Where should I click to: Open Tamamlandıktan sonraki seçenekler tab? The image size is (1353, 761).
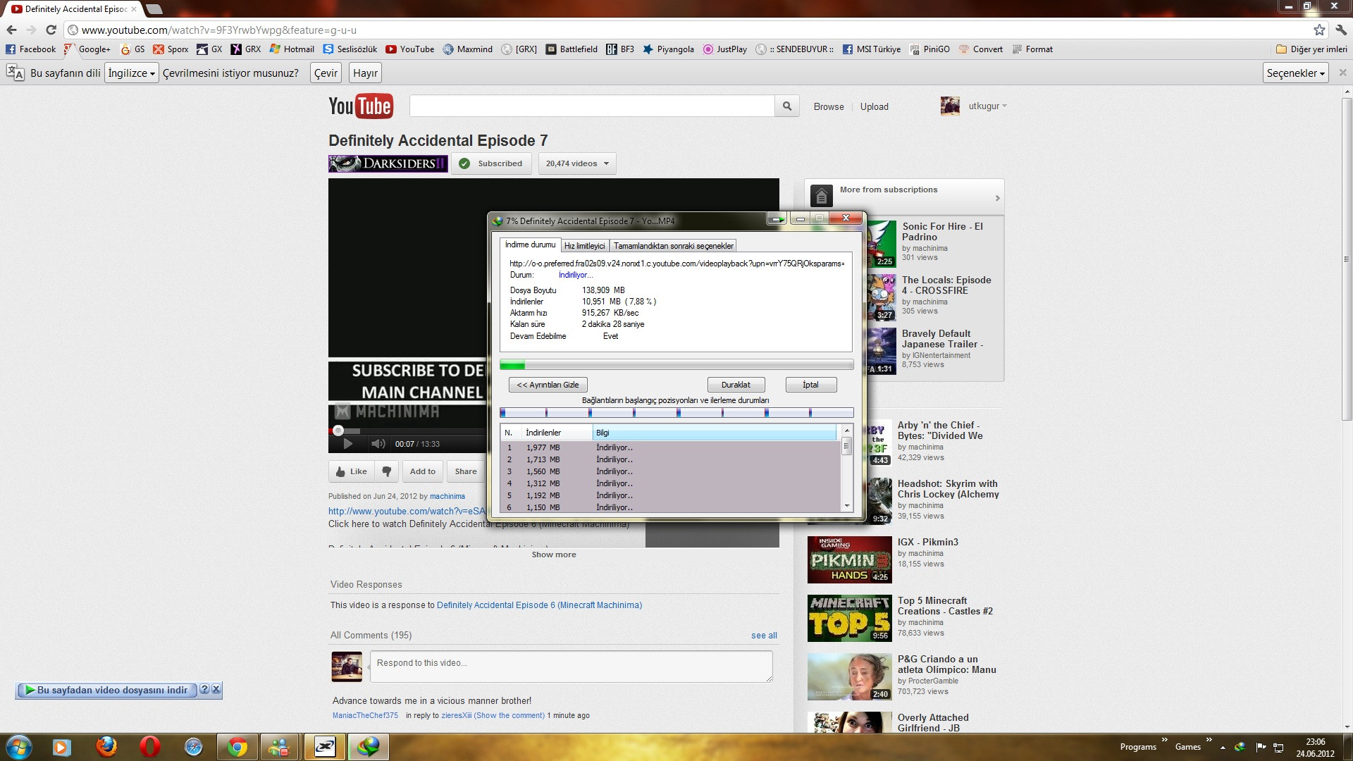(x=673, y=246)
